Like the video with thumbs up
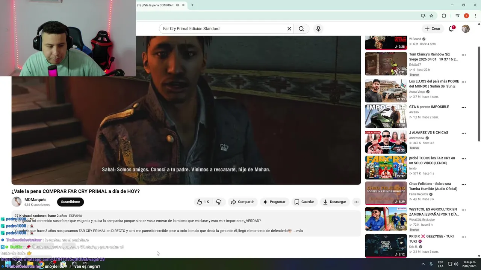481x270 pixels. (203, 202)
